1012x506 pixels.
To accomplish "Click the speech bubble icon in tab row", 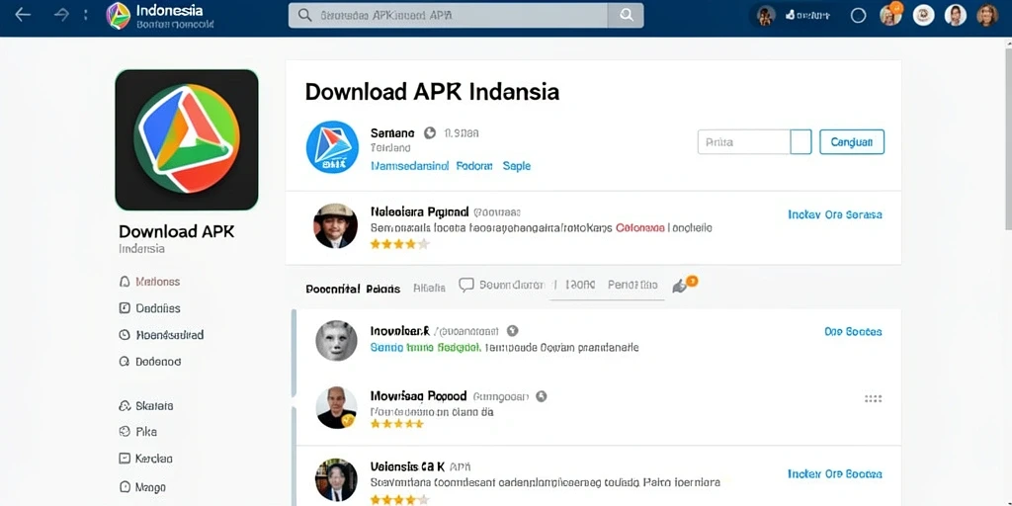I will click(466, 286).
